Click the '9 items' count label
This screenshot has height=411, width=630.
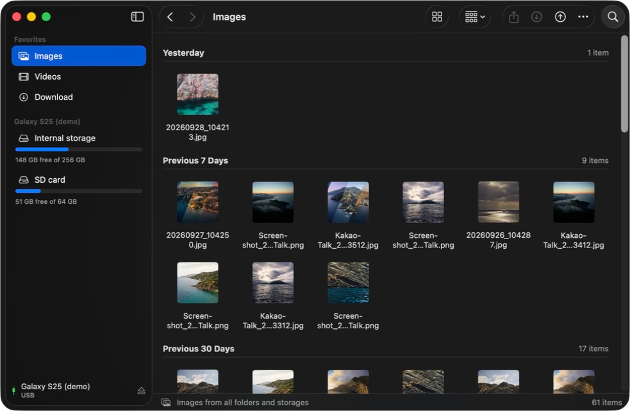coord(595,160)
